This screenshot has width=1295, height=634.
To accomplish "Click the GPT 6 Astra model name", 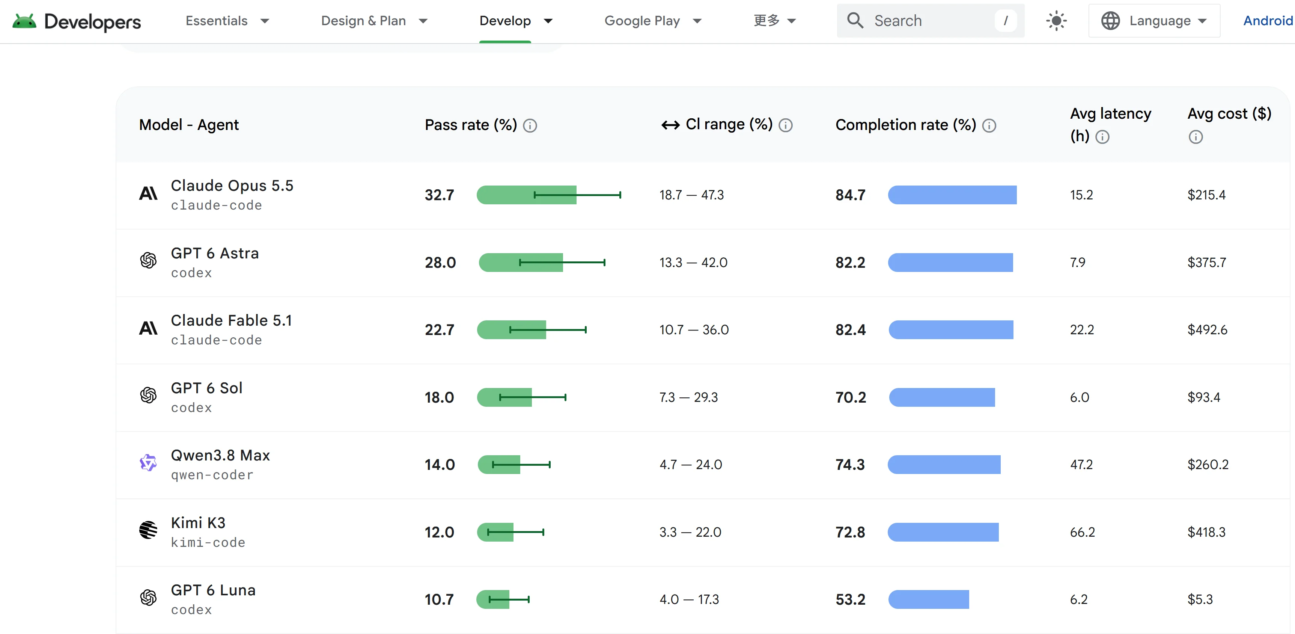I will [215, 253].
